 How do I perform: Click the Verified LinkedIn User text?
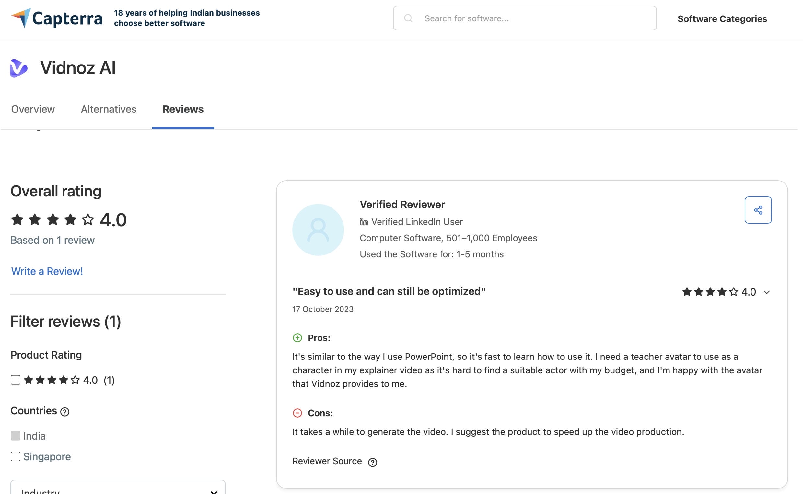point(417,222)
